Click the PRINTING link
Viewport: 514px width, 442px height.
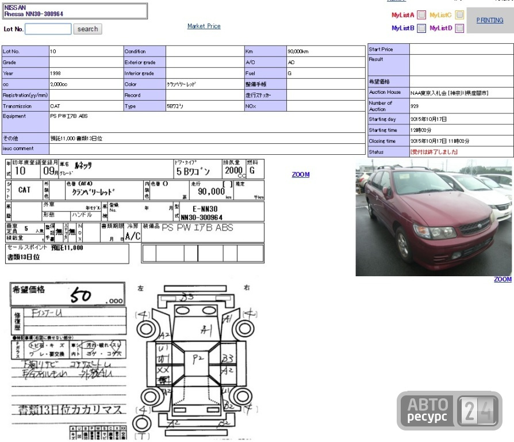(x=490, y=20)
